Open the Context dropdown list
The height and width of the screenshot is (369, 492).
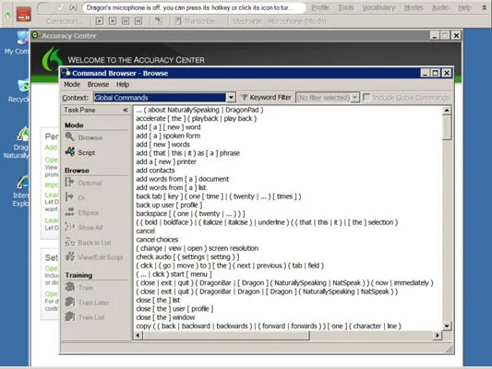coord(231,98)
